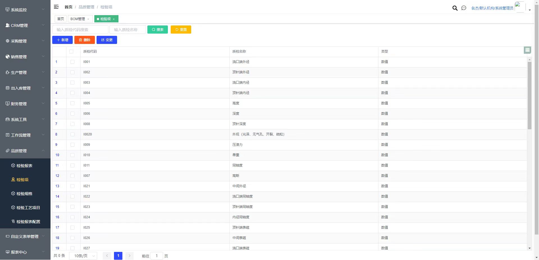
Task: Click the 系统监控 monitor icon
Action: (8, 10)
